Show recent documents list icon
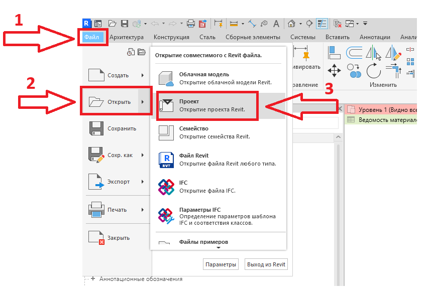 pos(131,52)
